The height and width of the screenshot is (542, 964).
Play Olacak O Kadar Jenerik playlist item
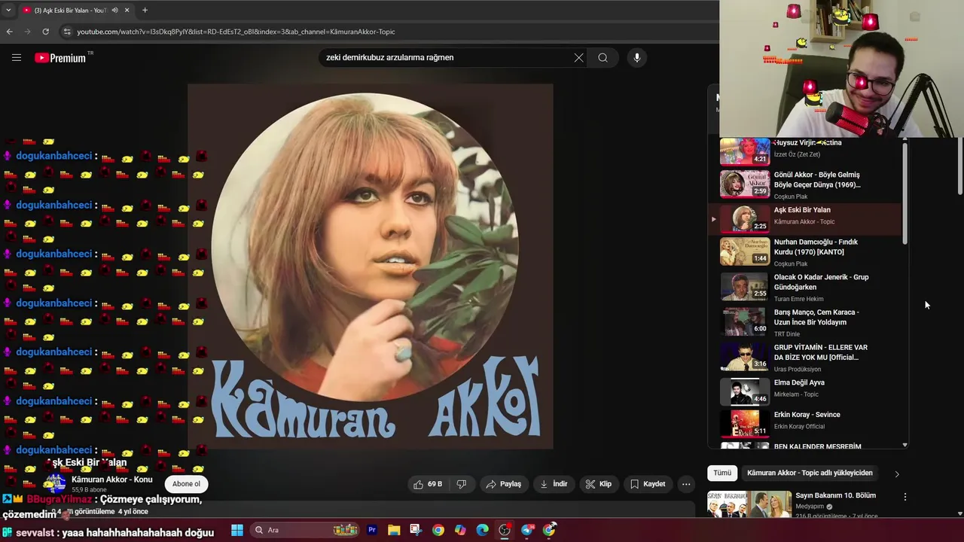(x=806, y=288)
